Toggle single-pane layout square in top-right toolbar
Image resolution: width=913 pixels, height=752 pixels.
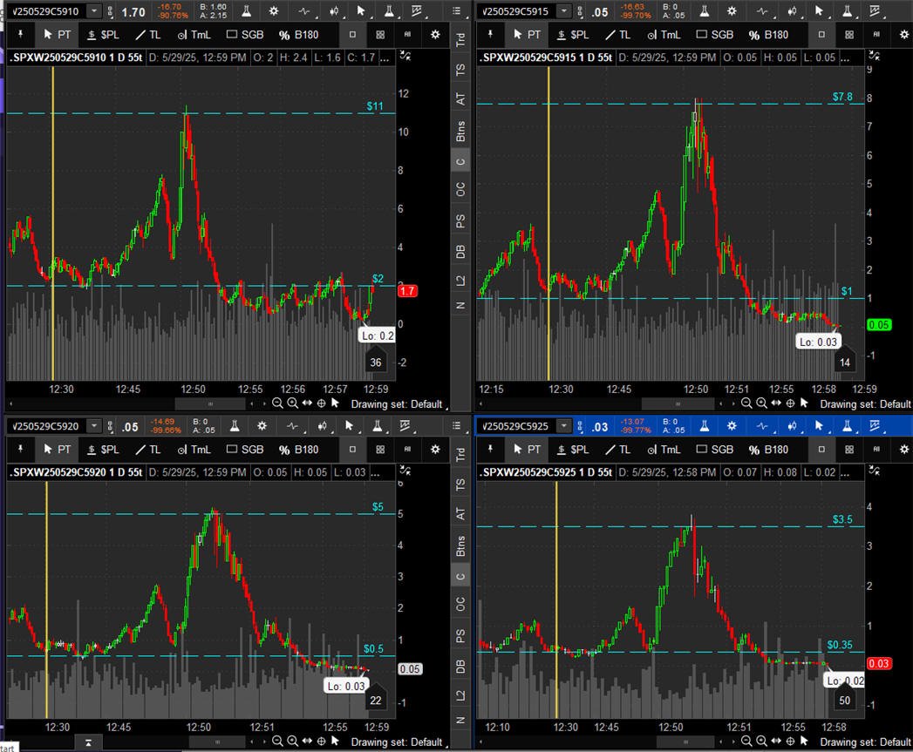pyautogui.click(x=821, y=35)
